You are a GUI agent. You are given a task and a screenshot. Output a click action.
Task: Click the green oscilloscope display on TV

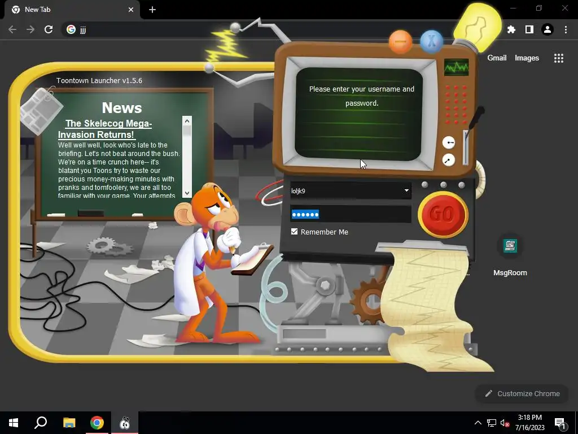click(456, 68)
